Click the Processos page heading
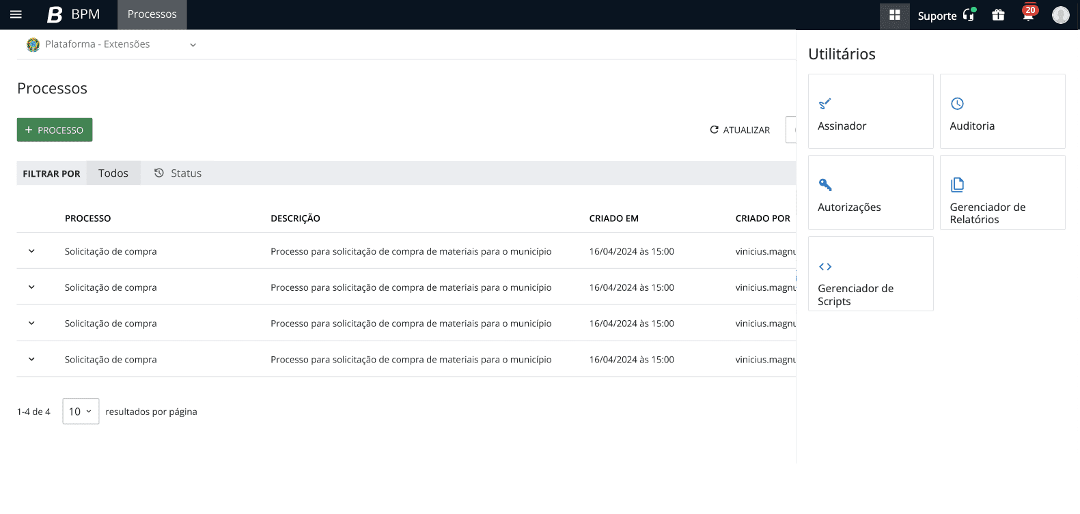 pyautogui.click(x=52, y=88)
